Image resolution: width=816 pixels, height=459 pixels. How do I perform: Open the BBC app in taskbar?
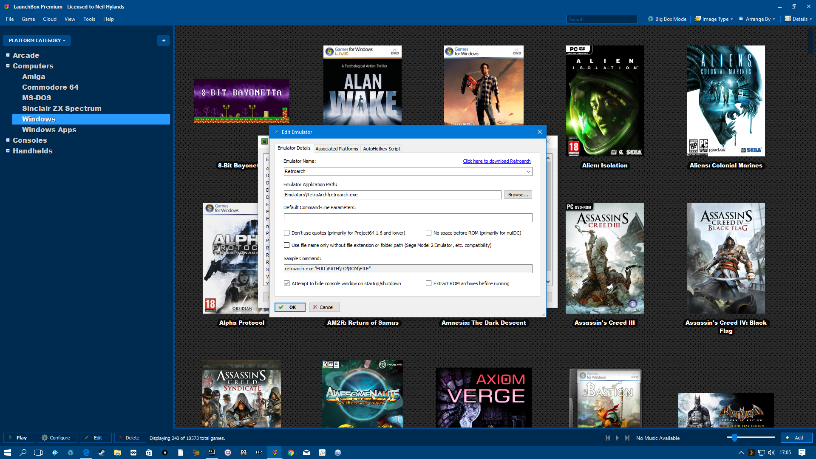coord(259,453)
